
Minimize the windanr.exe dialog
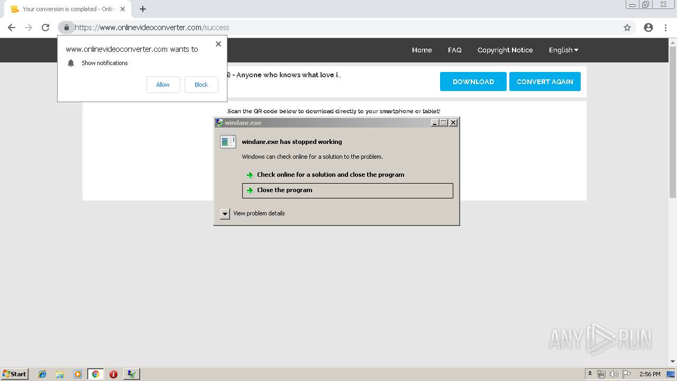[x=435, y=123]
